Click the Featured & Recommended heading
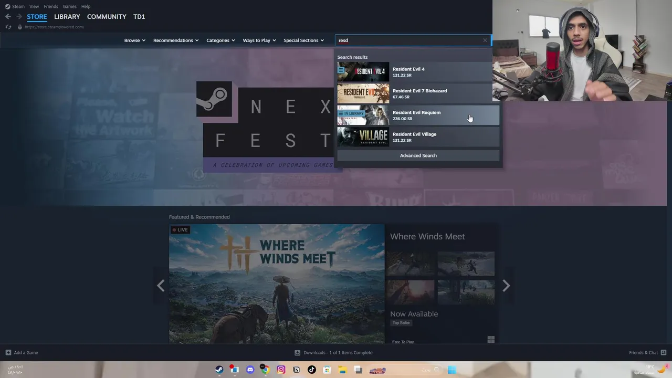The width and height of the screenshot is (672, 378). 199,217
